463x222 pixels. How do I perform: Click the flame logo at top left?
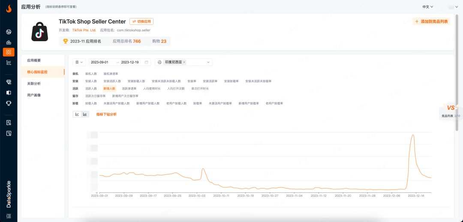tap(9, 8)
